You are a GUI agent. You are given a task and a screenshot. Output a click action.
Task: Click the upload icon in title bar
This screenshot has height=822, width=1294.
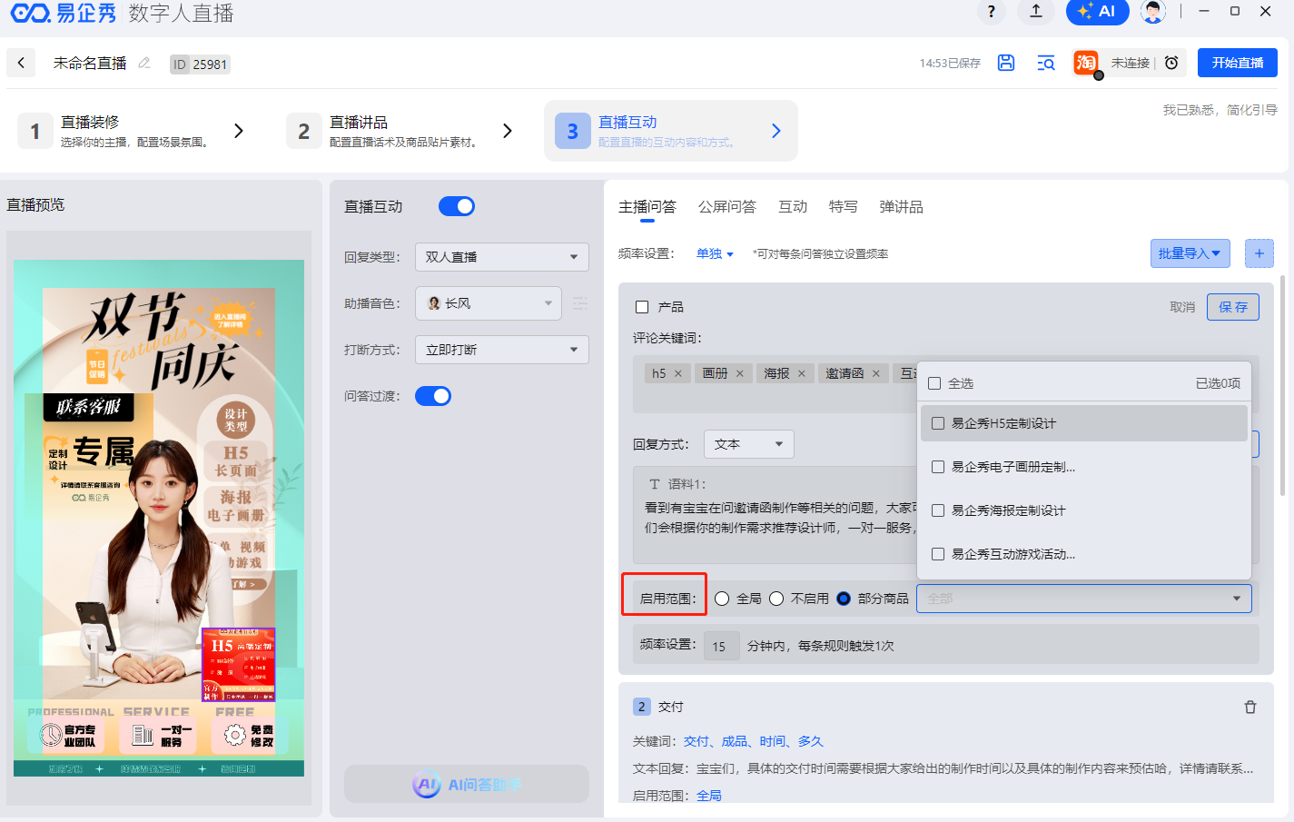click(x=1036, y=12)
